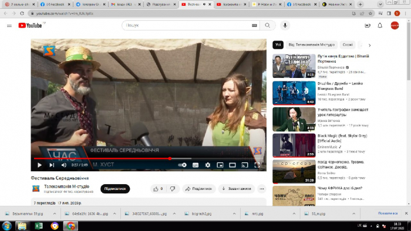Mute the video volume
This screenshot has height=231, width=411.
(63, 165)
